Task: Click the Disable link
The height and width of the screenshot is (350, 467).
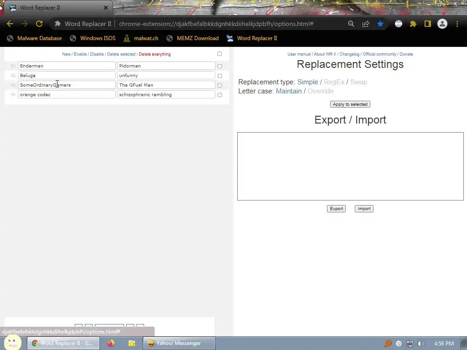Action: click(97, 54)
